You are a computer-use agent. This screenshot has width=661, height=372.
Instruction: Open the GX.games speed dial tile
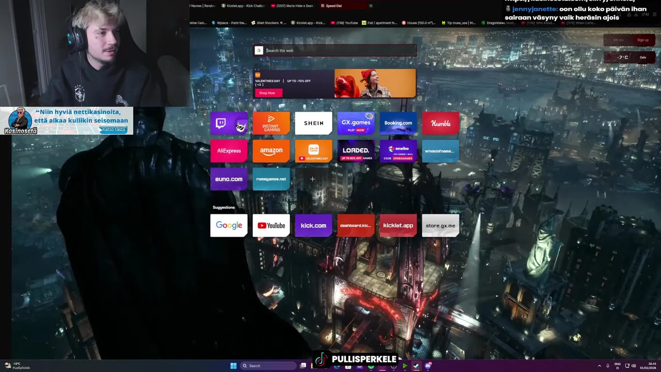356,123
